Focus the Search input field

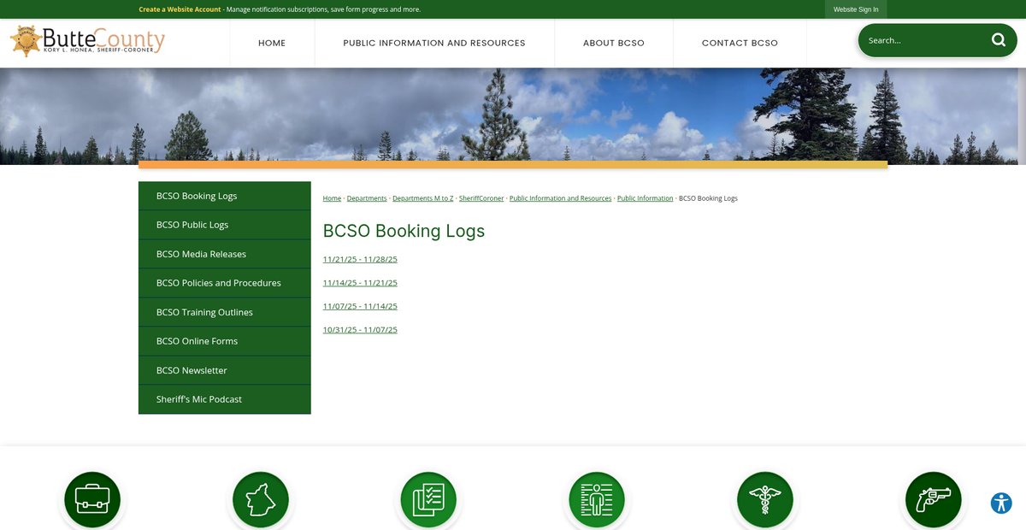[x=923, y=40]
